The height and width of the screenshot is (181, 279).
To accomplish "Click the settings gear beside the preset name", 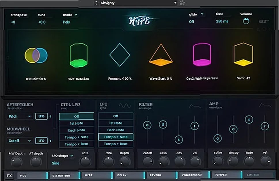I will 182,3.
